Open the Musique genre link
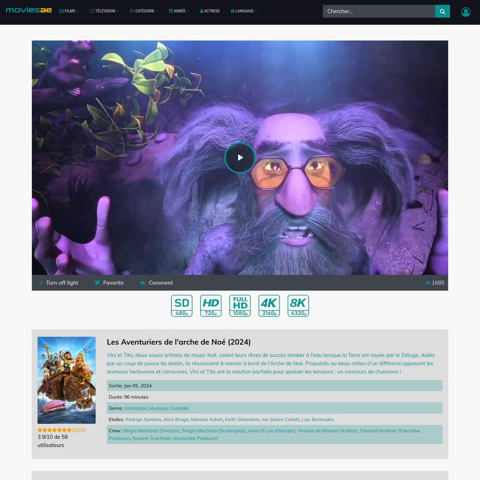This screenshot has width=480, height=480. pos(158,408)
